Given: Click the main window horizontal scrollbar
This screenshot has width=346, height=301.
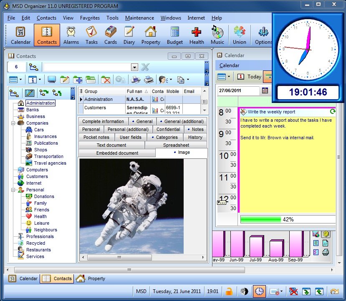Looking at the screenshot, I should 129,270.
